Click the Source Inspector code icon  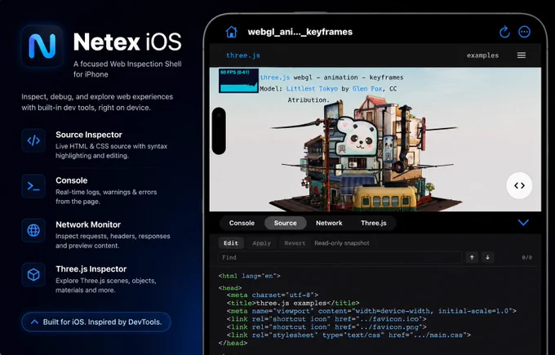[33, 140]
